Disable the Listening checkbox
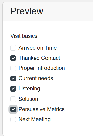This screenshot has height=136, width=93. [13, 89]
